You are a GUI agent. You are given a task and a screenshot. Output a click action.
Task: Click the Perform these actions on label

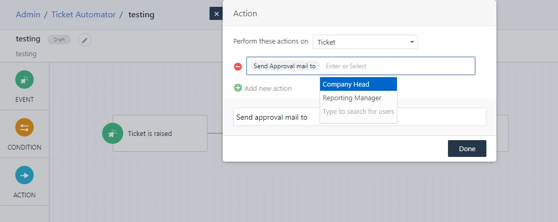point(271,41)
